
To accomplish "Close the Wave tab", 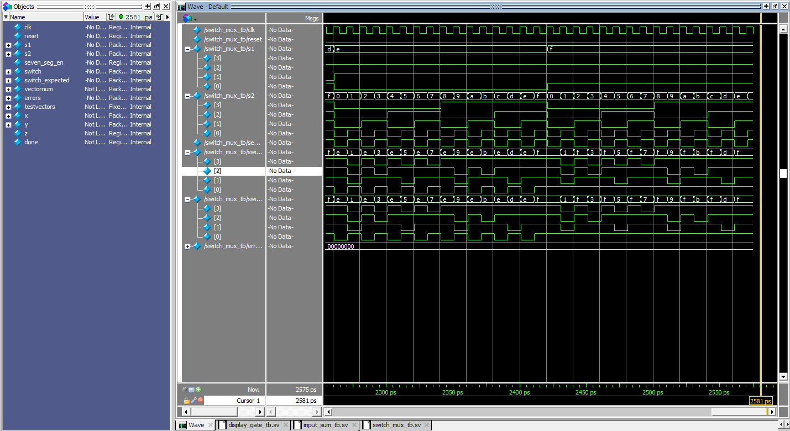I will coord(211,425).
